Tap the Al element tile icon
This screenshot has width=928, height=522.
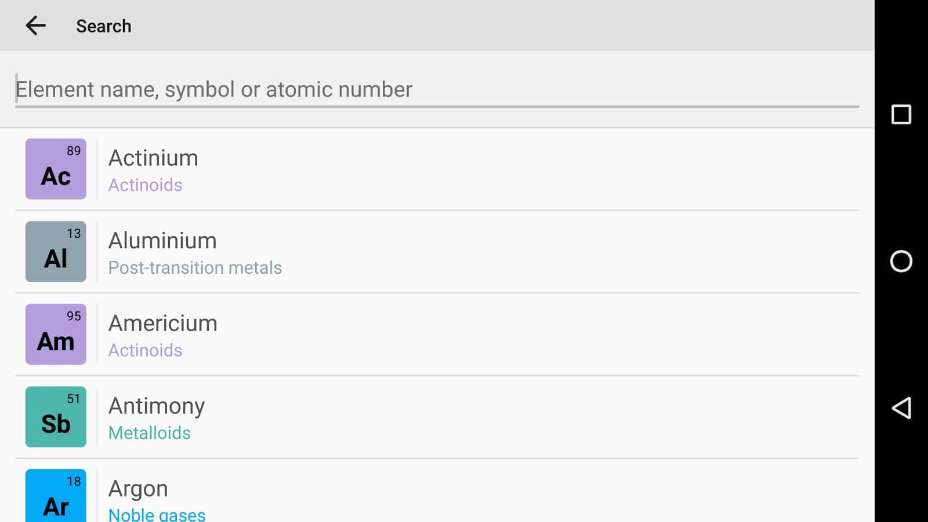pos(56,252)
